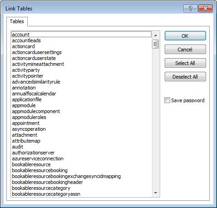
Task: Click the Cancel button
Action: (x=185, y=50)
